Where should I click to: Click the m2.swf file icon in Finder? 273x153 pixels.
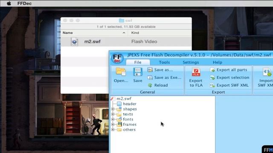pyautogui.click(x=74, y=42)
